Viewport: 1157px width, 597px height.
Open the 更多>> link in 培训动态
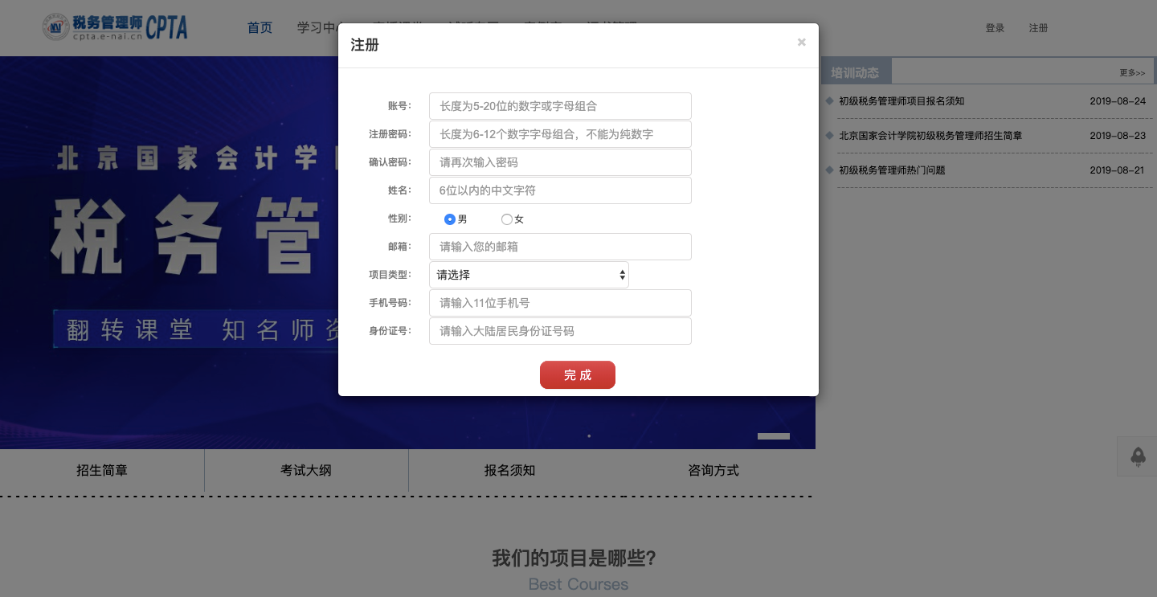(x=1132, y=73)
